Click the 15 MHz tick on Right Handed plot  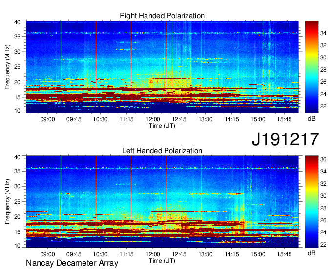click(17, 97)
